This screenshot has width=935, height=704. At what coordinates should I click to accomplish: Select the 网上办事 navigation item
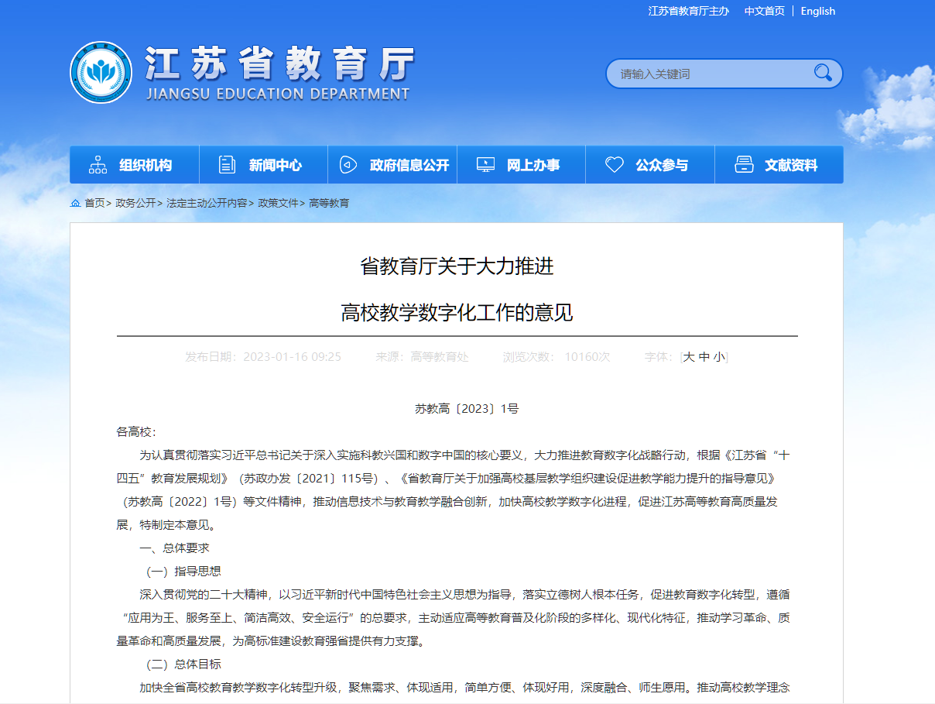tap(521, 164)
